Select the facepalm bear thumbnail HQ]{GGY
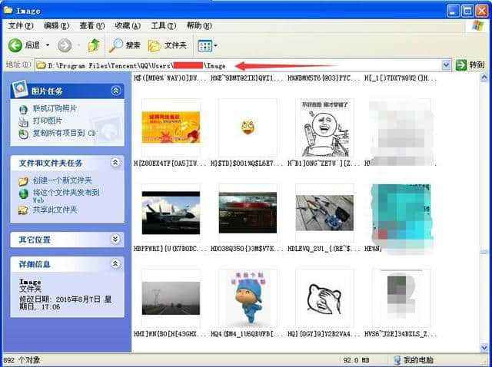Image resolution: width=492 pixels, height=367 pixels. coord(324,299)
